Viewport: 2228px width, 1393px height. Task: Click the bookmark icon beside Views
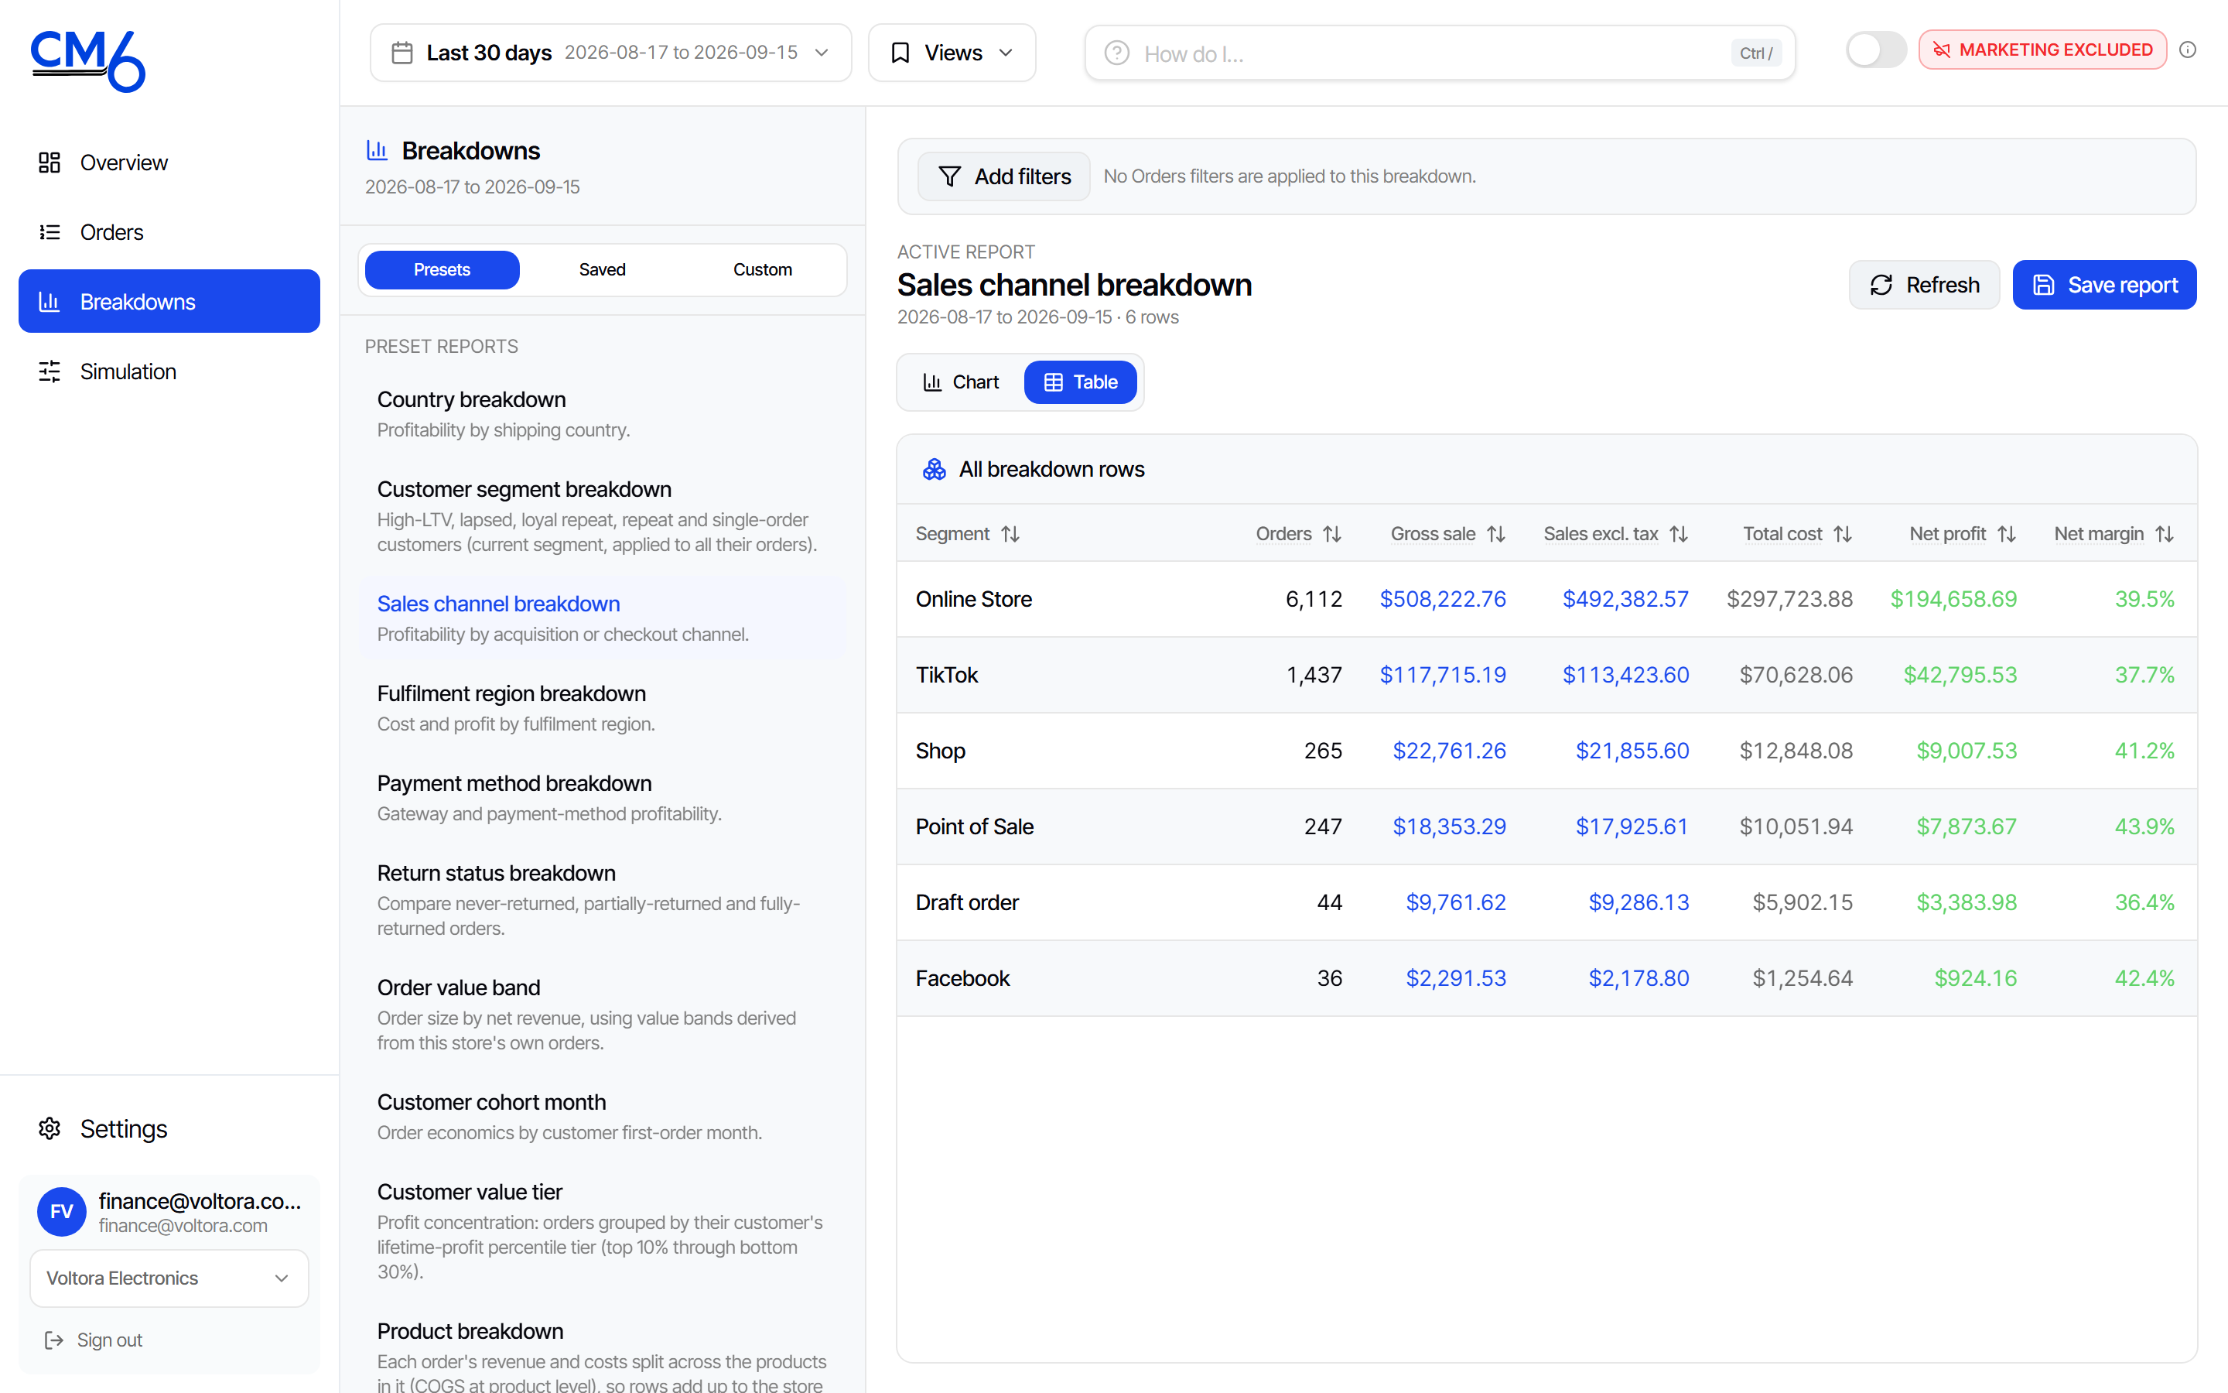tap(900, 53)
